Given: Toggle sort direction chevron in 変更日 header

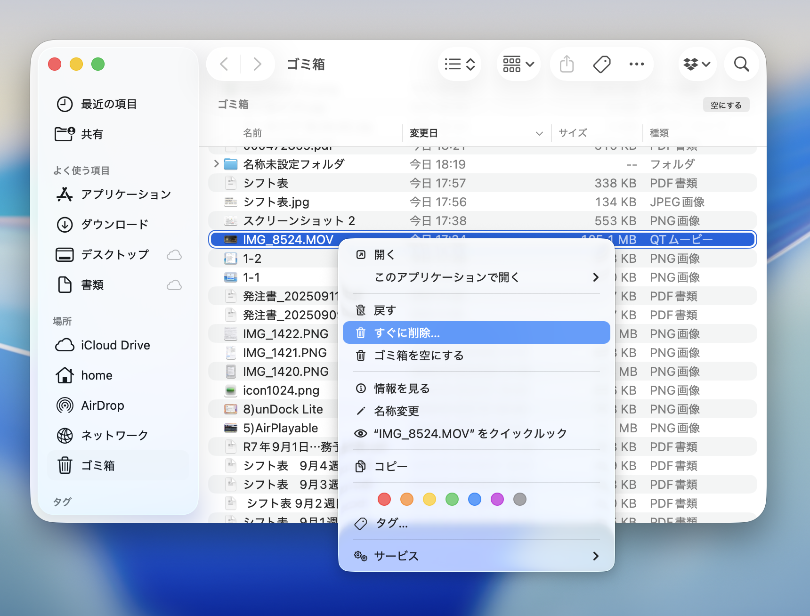Looking at the screenshot, I should click(539, 133).
